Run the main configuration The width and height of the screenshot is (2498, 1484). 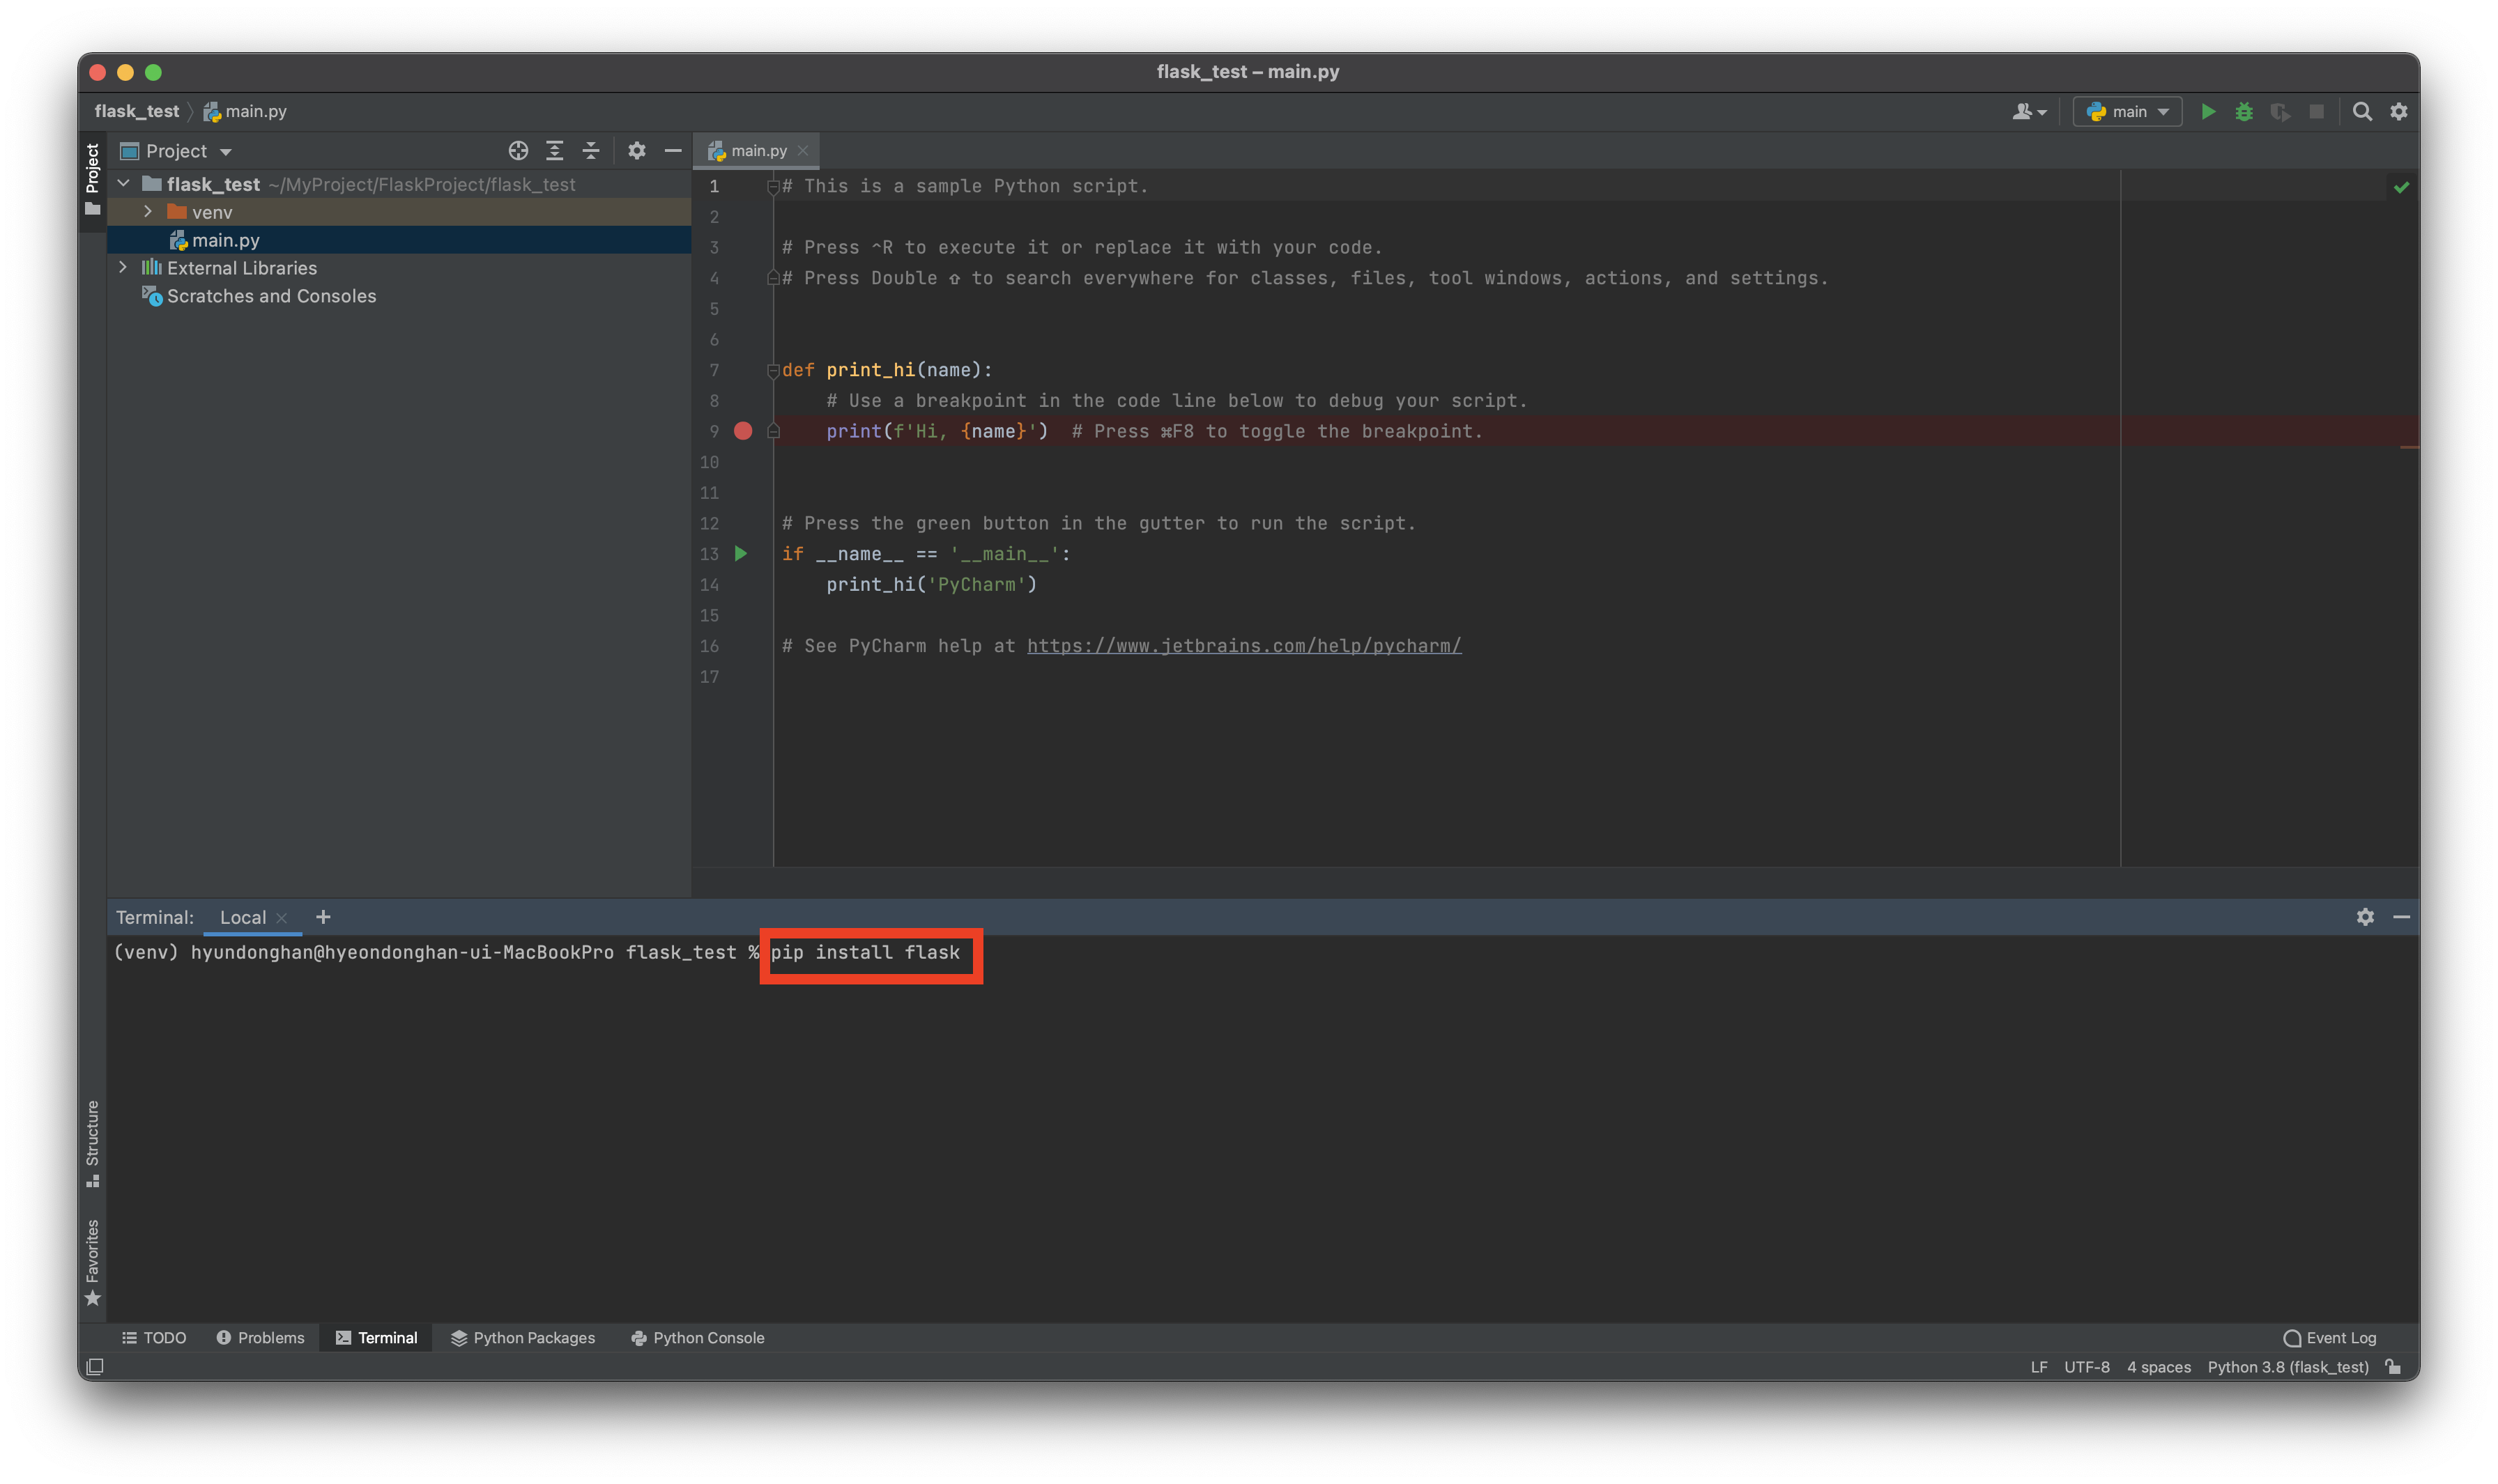tap(2209, 111)
